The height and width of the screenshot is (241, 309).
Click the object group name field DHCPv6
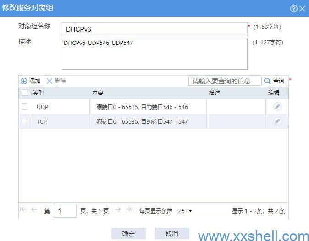tap(154, 29)
